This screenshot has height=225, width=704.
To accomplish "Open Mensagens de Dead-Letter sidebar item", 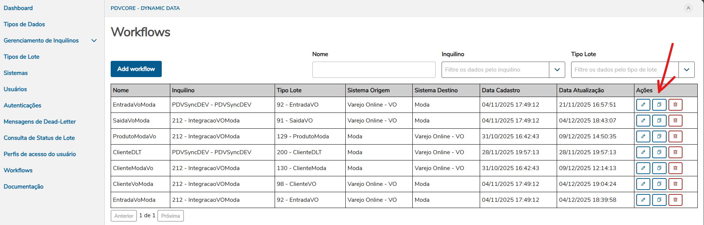I will (40, 122).
